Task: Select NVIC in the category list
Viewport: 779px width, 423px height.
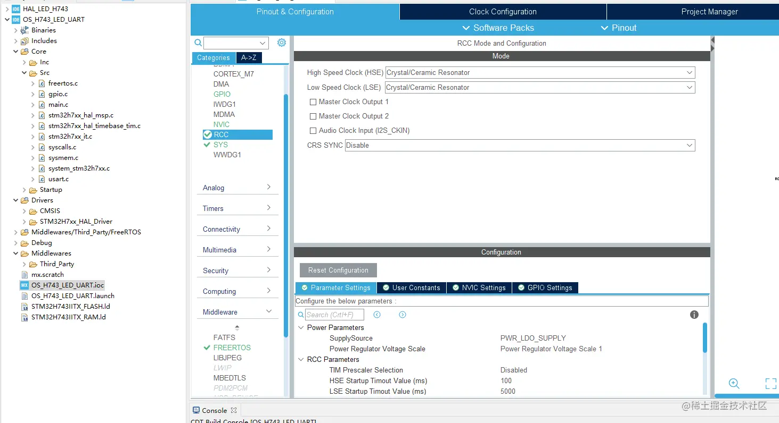Action: click(222, 124)
